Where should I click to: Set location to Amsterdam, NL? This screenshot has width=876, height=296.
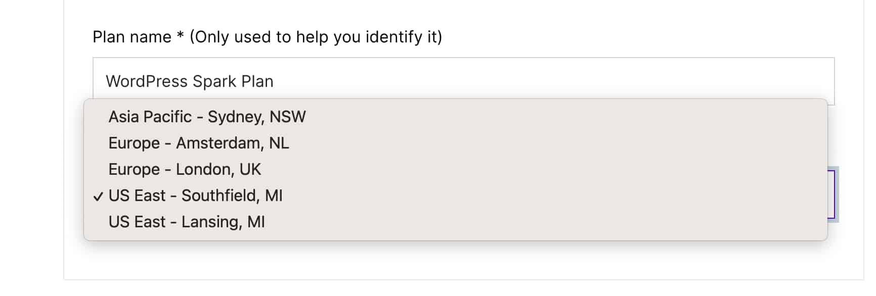coord(198,143)
